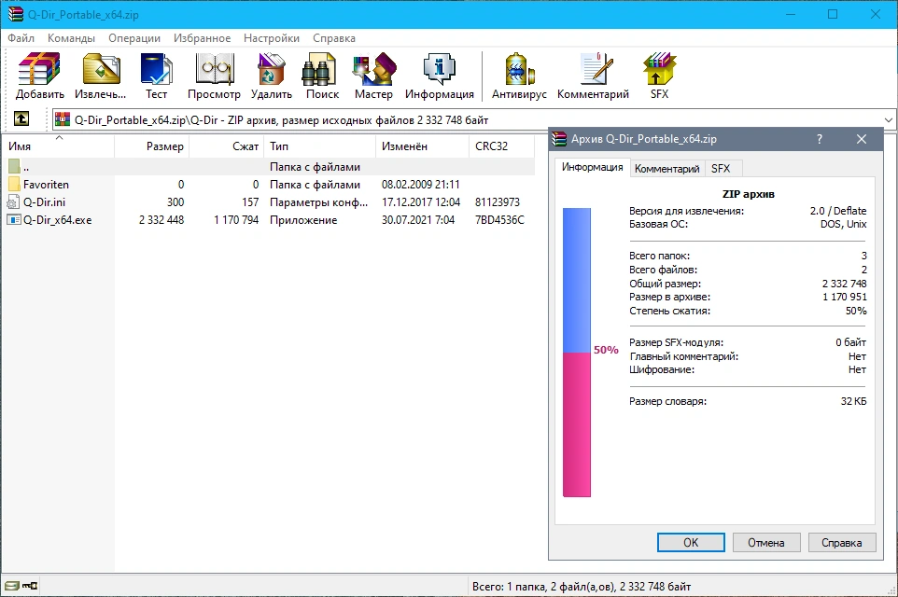Click the 7BD4536C CRC32 value
Screen dimensions: 898x597
point(499,220)
